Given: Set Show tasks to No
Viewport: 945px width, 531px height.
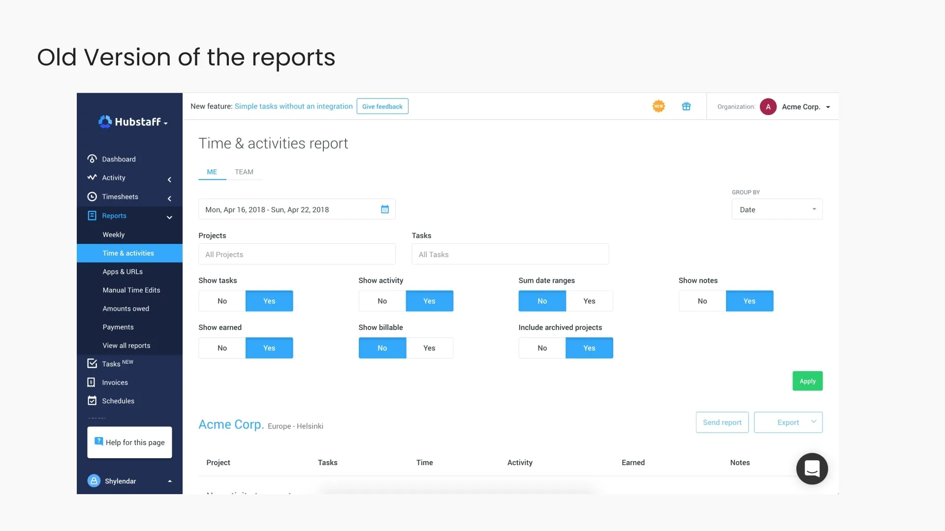Looking at the screenshot, I should coord(222,301).
